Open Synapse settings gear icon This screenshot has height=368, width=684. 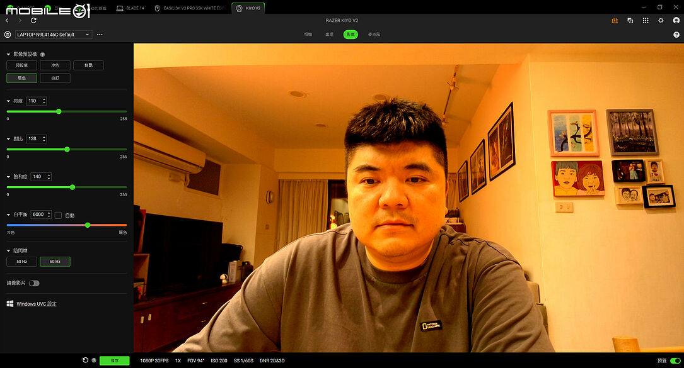661,21
